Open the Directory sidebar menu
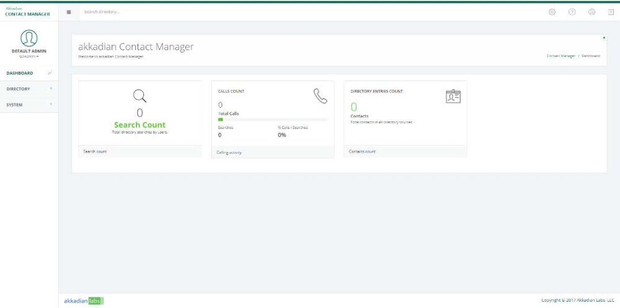 pyautogui.click(x=29, y=89)
